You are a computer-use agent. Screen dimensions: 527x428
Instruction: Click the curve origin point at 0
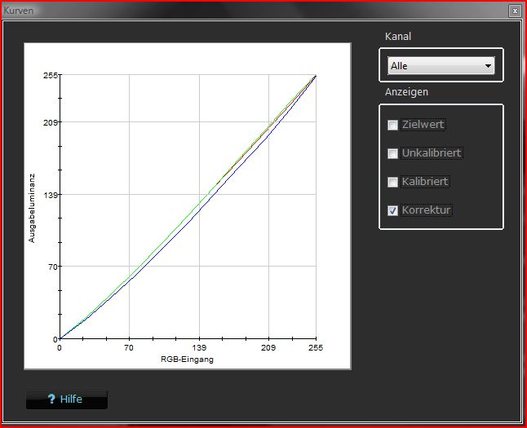(x=60, y=338)
